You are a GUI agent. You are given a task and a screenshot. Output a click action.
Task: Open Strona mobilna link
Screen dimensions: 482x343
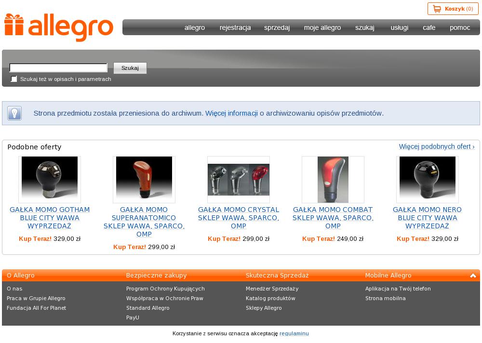(x=386, y=298)
